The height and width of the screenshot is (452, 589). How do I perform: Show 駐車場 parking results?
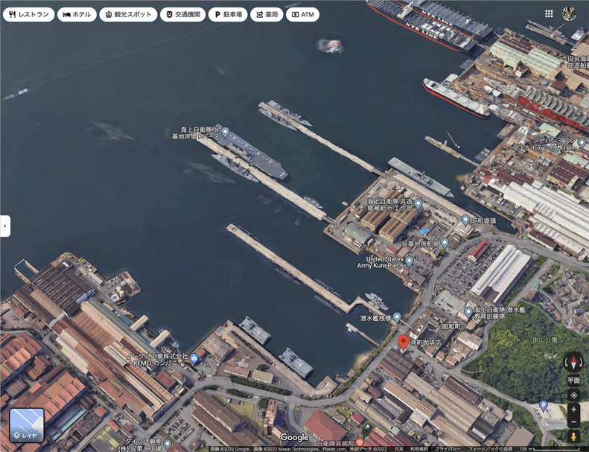(228, 14)
